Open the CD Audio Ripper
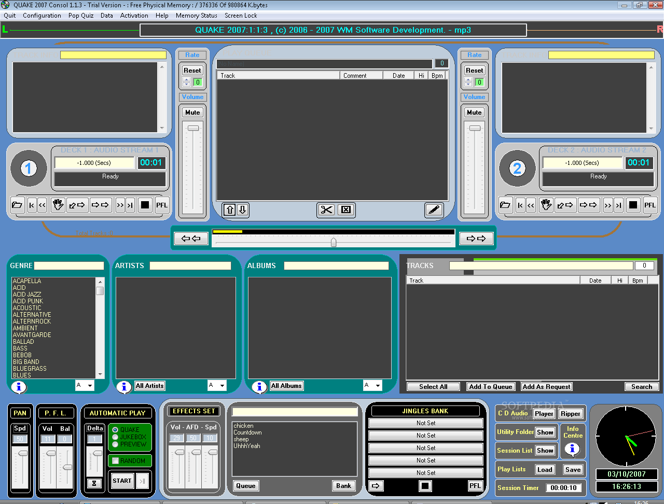 point(570,414)
